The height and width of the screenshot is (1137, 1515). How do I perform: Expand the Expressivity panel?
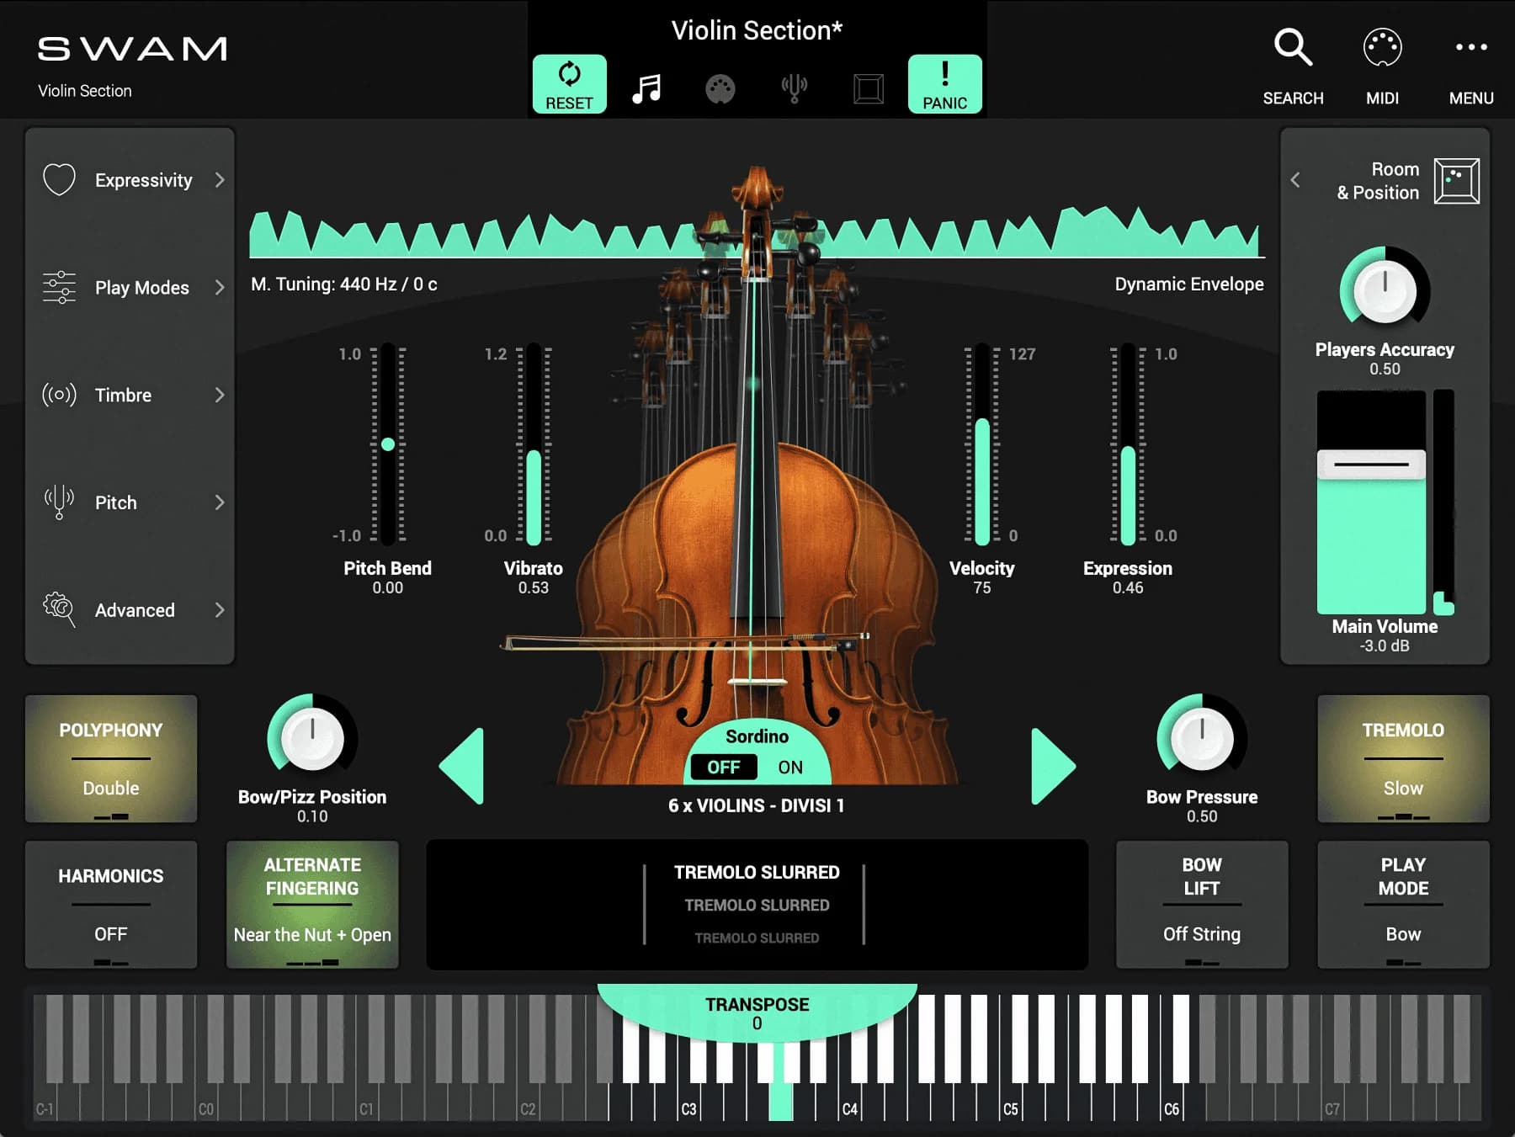point(133,180)
